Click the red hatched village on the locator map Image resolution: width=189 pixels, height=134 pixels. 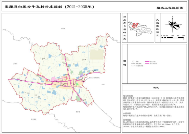coord(135,25)
